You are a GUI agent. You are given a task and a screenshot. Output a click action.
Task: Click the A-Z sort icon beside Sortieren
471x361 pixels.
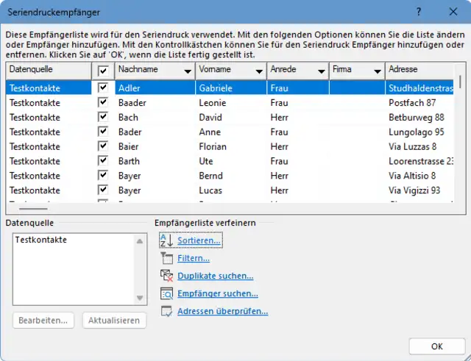coord(166,240)
